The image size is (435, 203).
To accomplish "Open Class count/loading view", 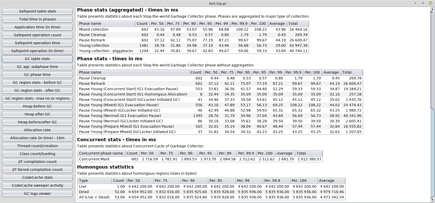I will (37, 154).
